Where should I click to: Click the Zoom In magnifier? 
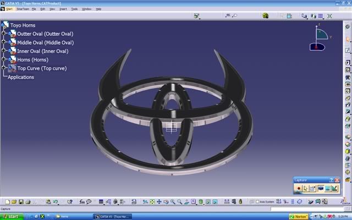pyautogui.click(x=173, y=202)
